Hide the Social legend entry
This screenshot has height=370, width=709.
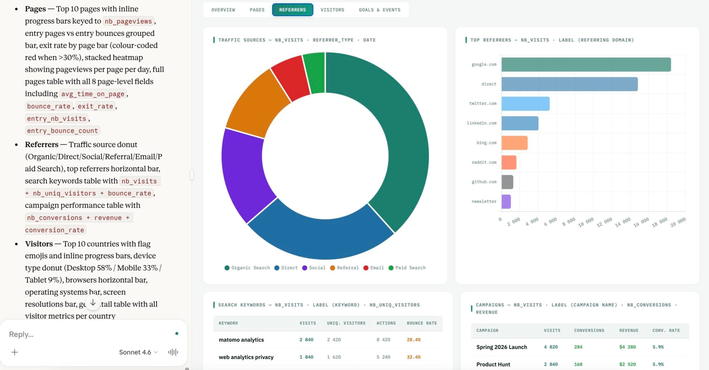pos(314,268)
